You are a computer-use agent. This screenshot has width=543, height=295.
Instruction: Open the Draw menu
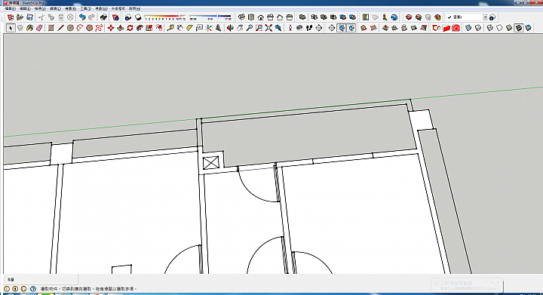pos(71,8)
